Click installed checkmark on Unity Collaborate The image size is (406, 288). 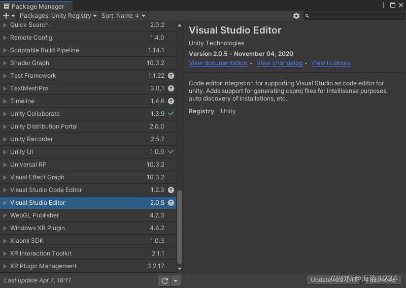[x=171, y=114]
